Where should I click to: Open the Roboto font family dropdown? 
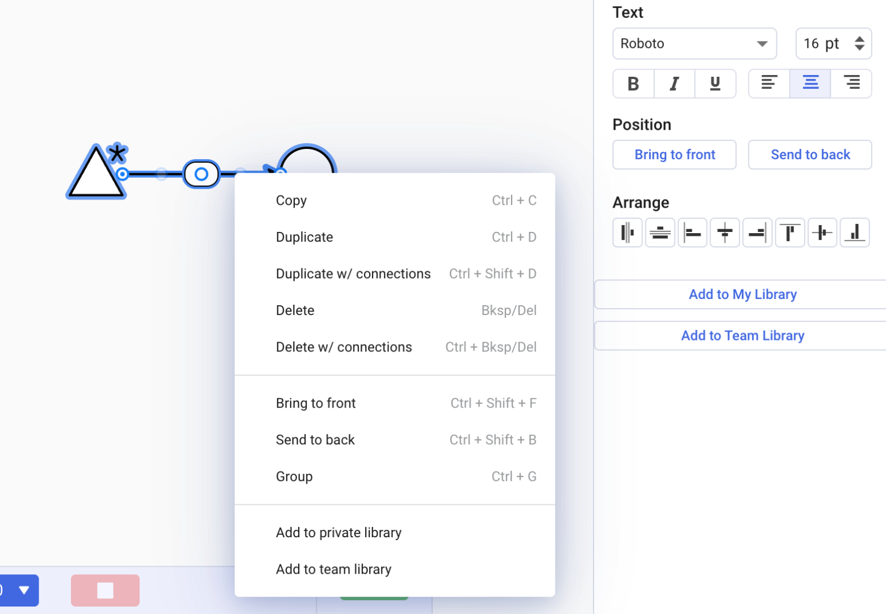coord(694,43)
